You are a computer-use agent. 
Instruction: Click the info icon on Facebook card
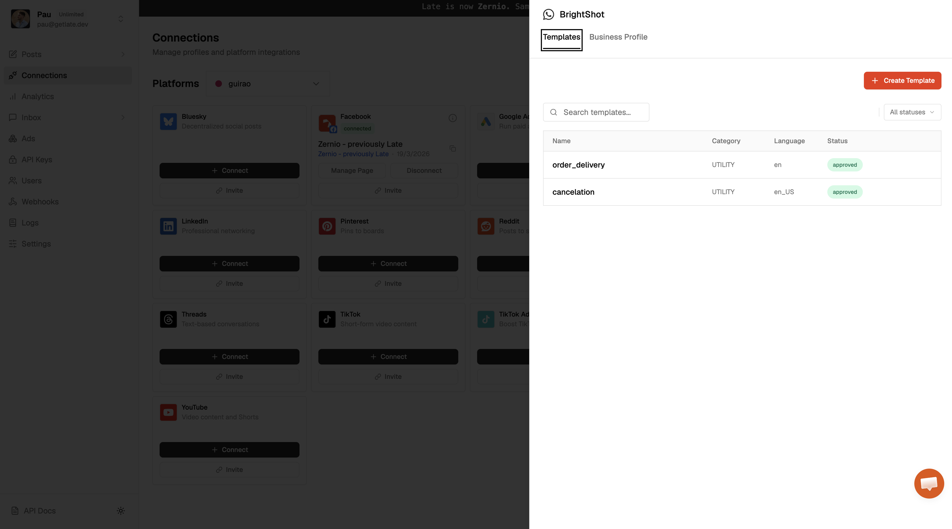453,118
